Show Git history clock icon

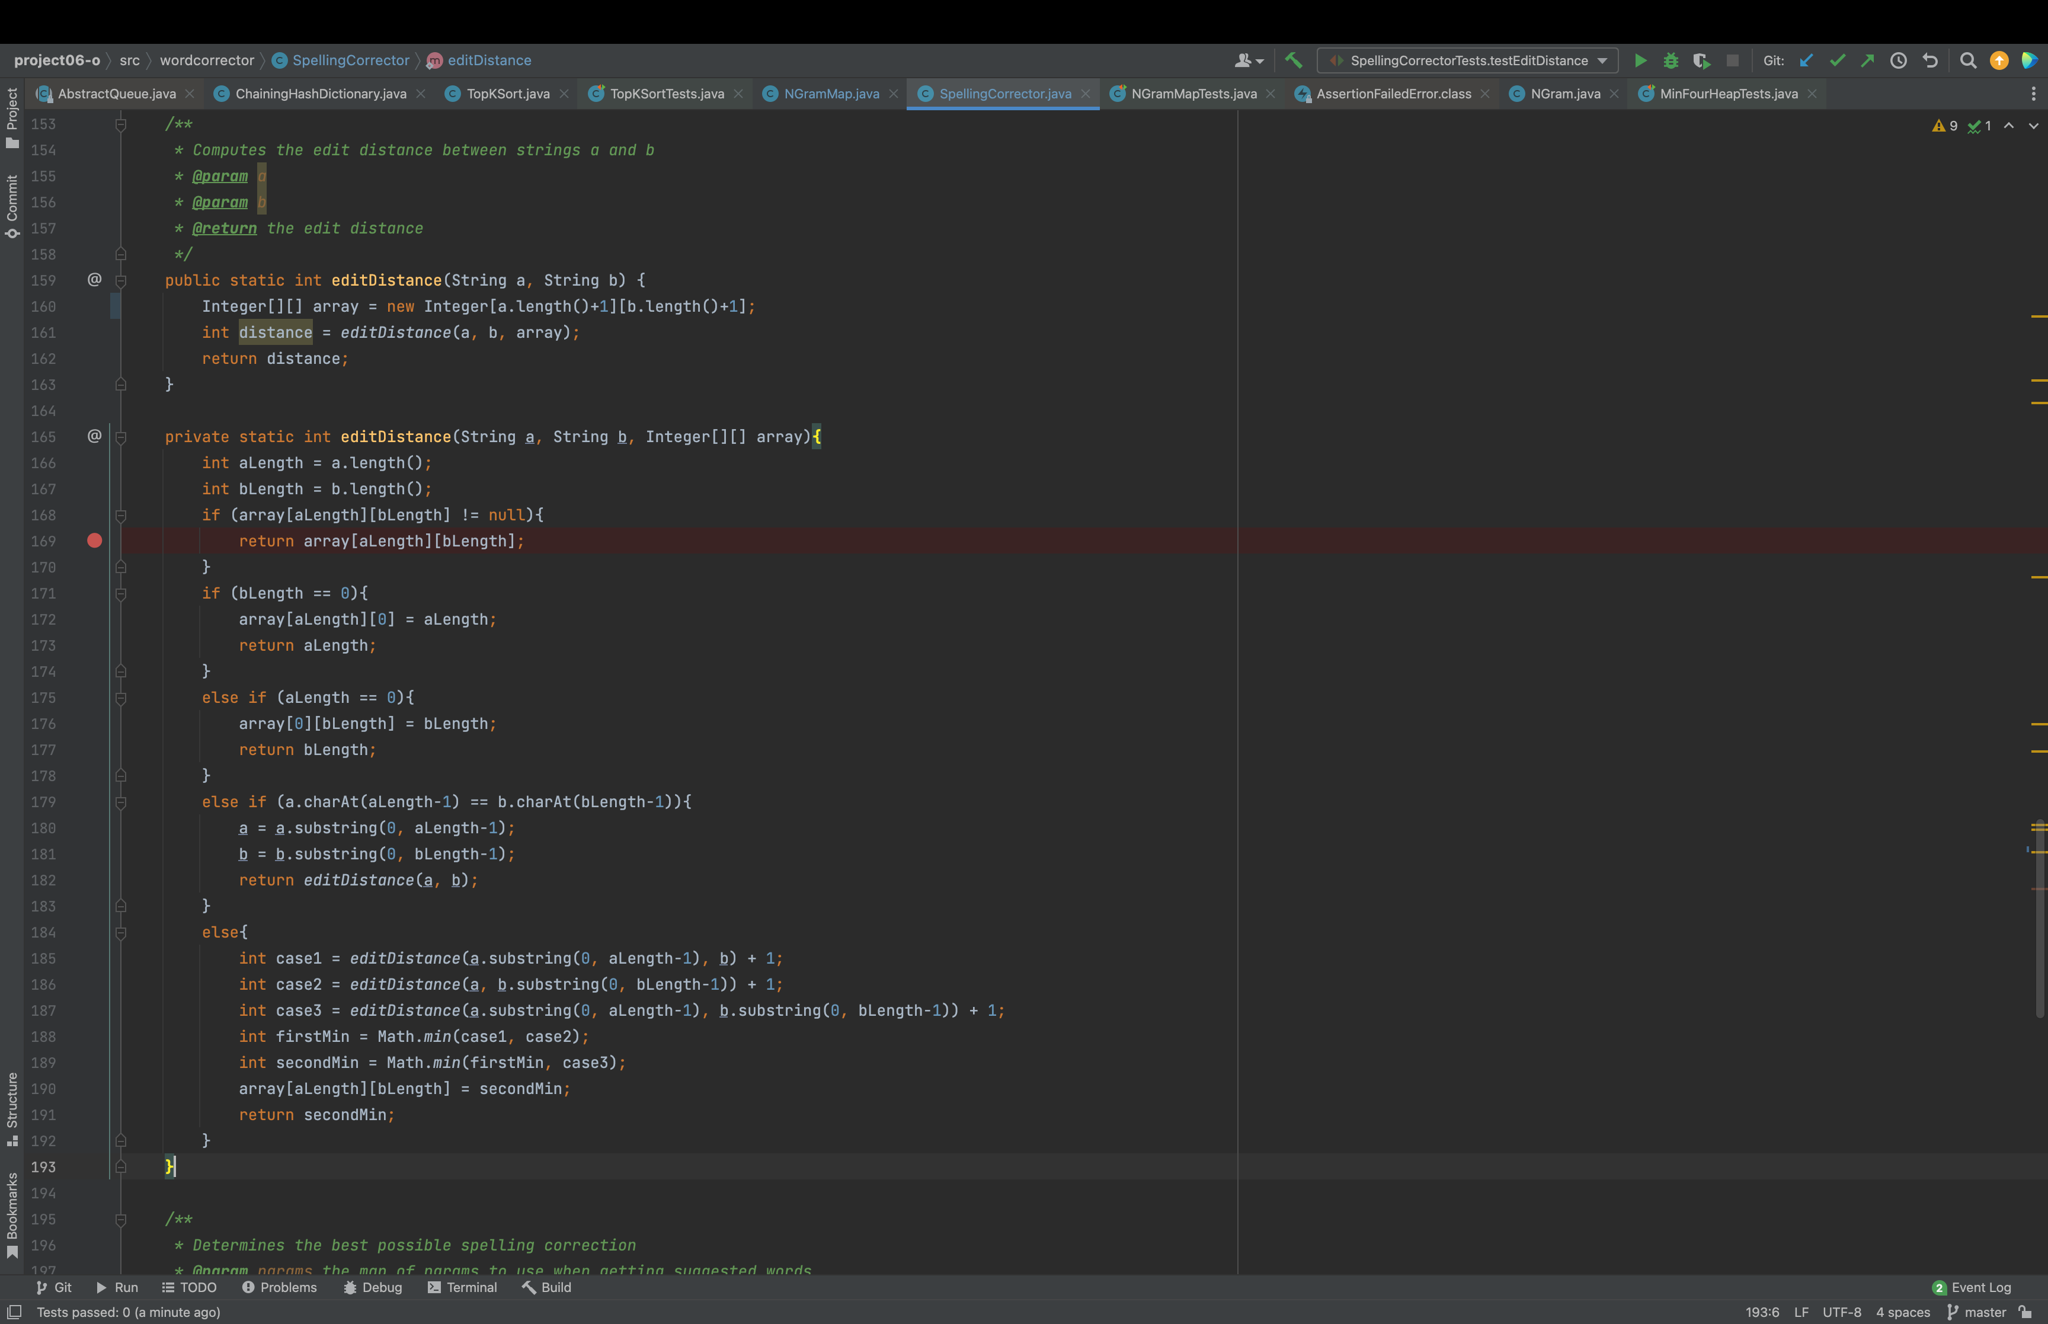pos(1899,60)
